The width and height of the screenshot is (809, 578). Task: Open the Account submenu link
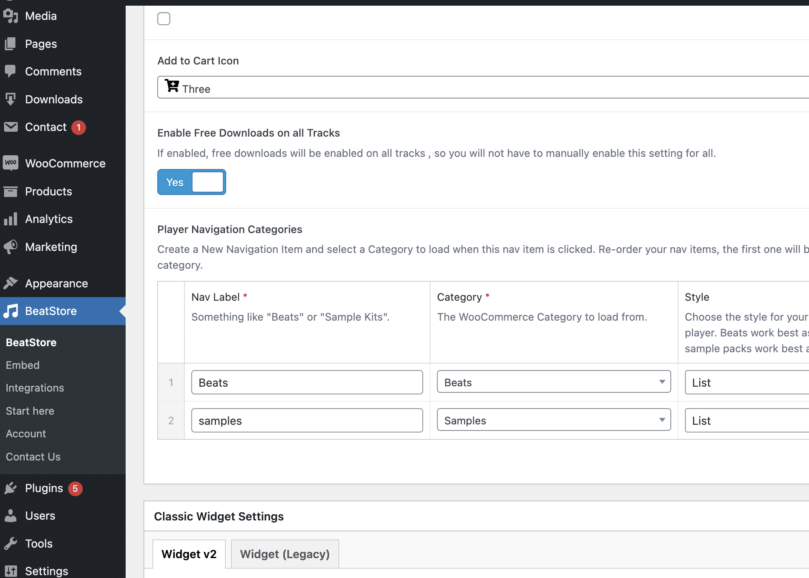click(26, 434)
